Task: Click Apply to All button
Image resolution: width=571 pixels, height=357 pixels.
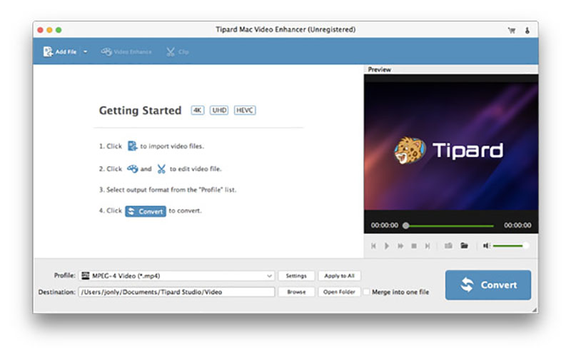Action: pyautogui.click(x=339, y=276)
